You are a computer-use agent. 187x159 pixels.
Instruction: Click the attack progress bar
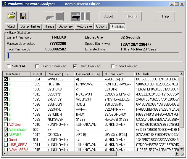93,55
